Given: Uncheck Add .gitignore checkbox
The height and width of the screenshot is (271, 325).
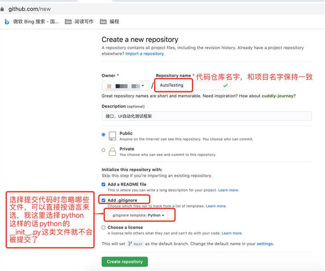Looking at the screenshot, I should [x=104, y=200].
